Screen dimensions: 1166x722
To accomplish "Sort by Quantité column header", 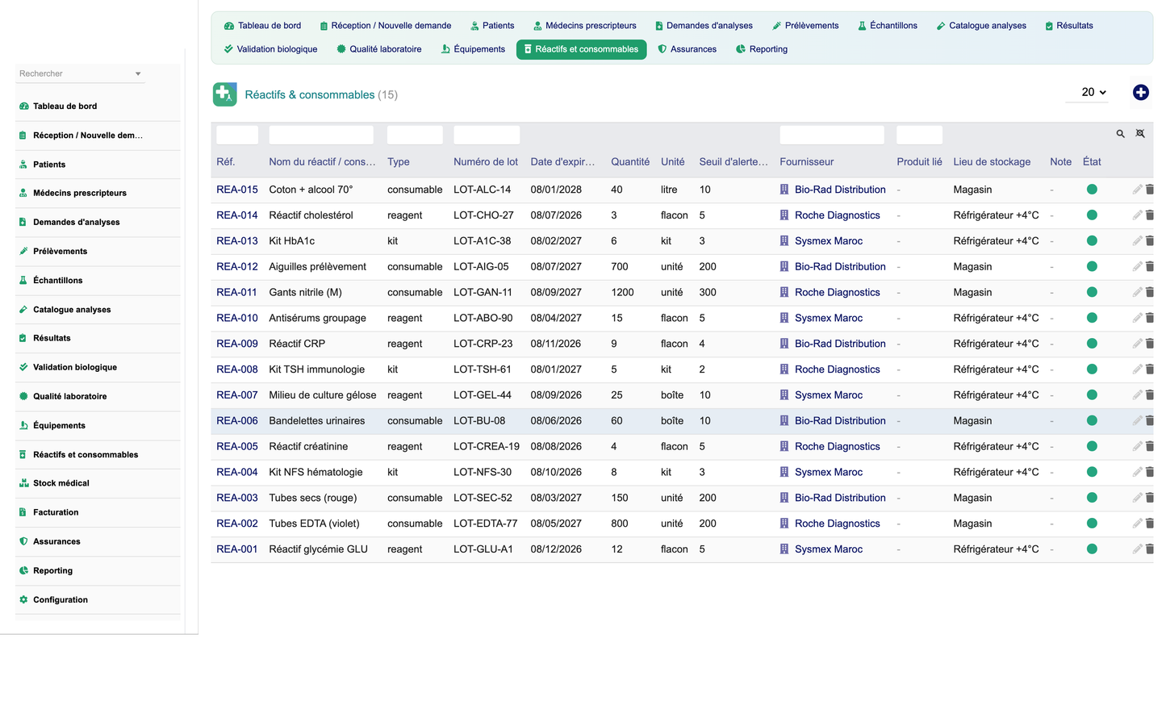I will [630, 162].
